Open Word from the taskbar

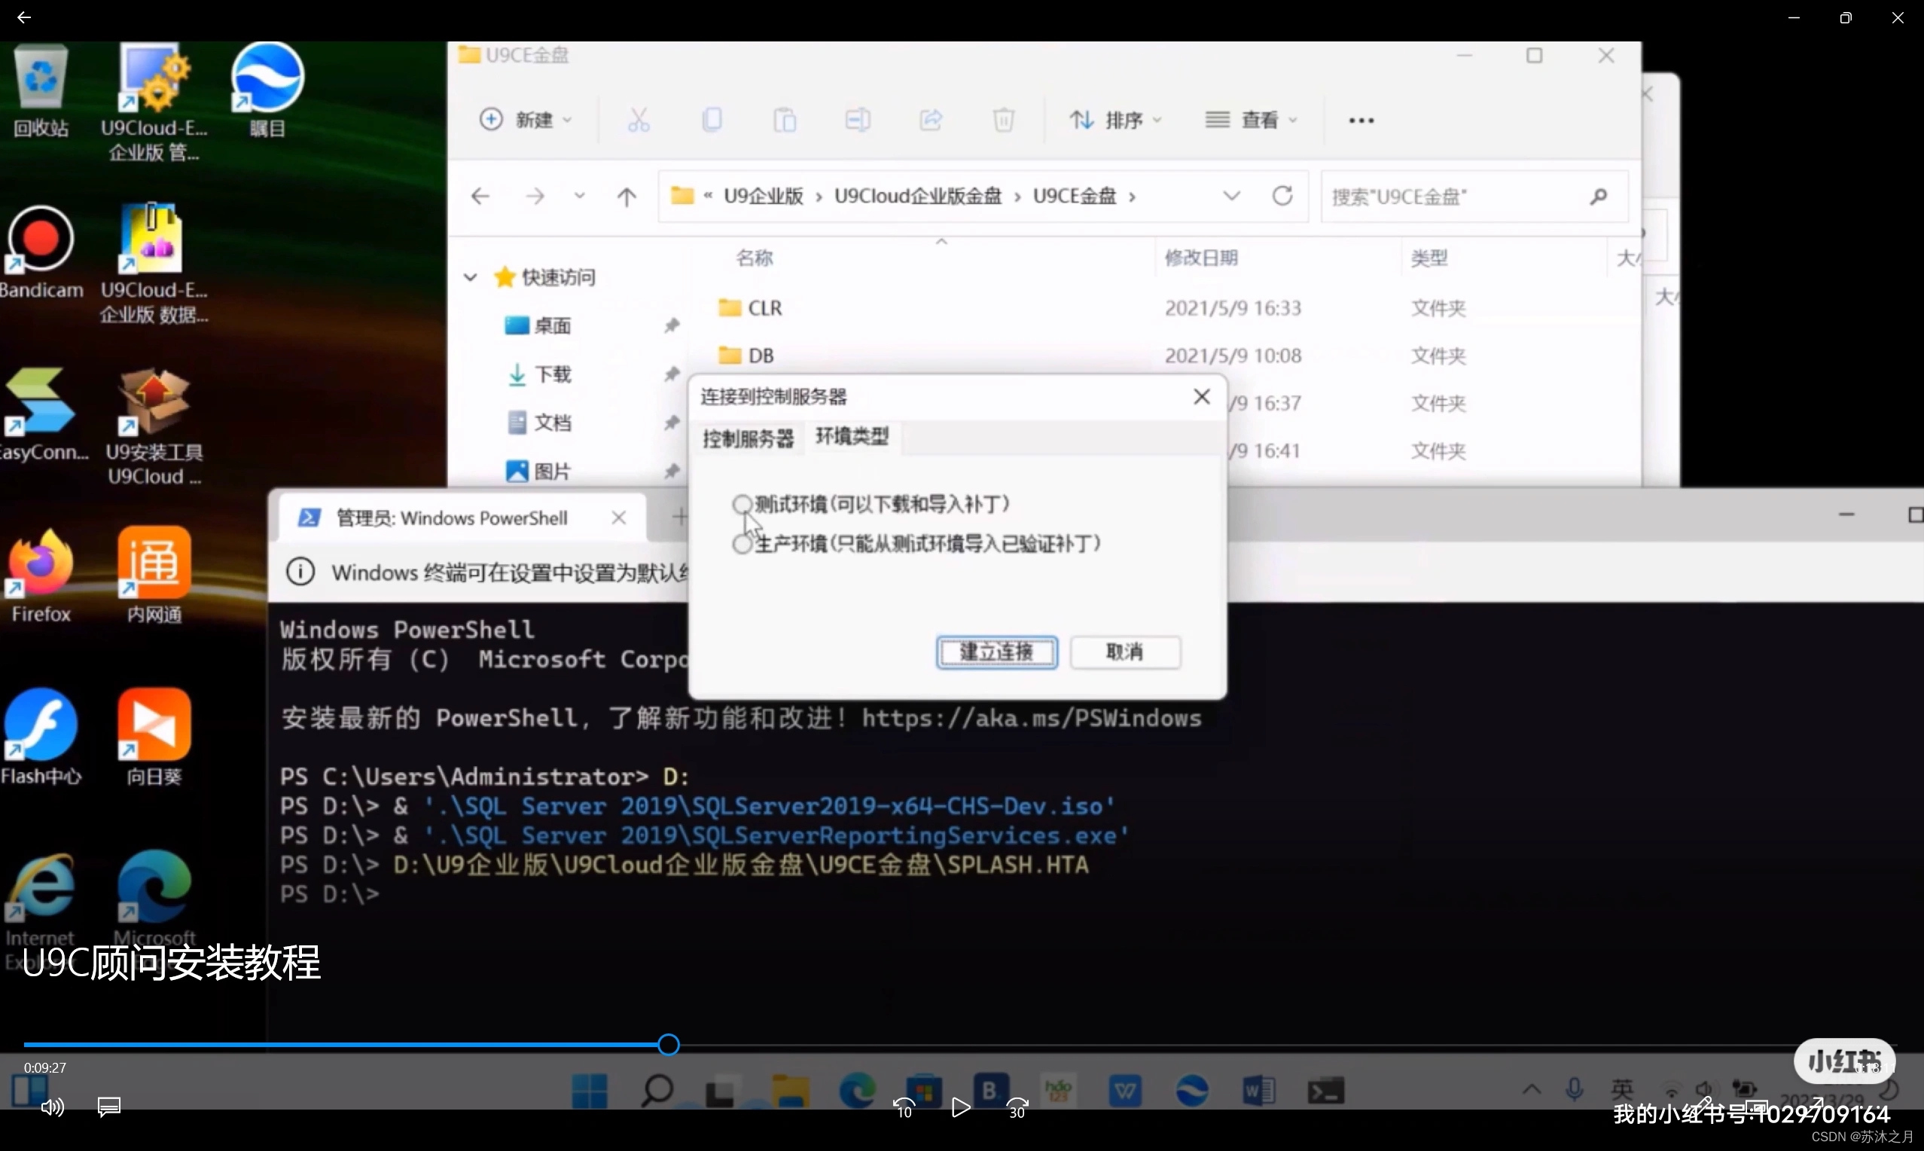pyautogui.click(x=1258, y=1090)
